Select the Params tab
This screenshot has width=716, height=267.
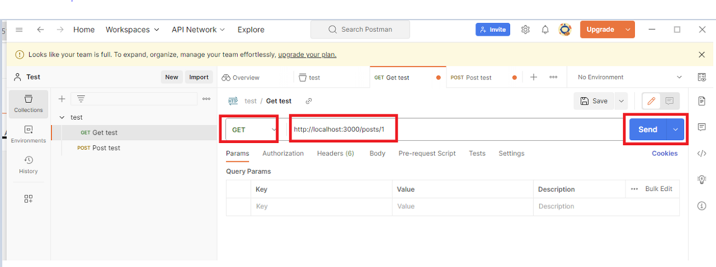238,153
